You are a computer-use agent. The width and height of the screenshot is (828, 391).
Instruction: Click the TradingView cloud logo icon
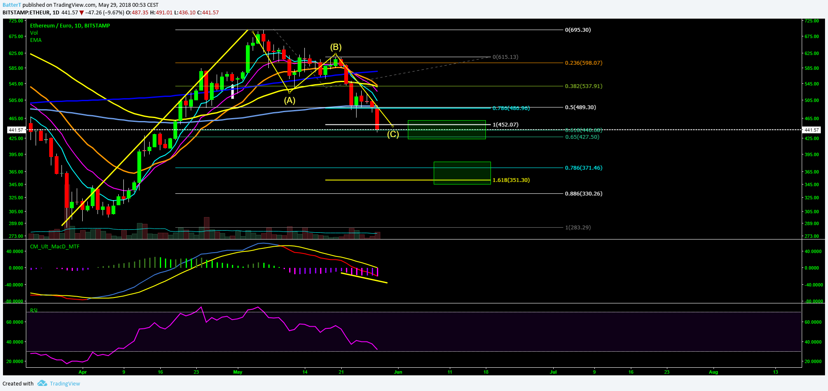click(x=42, y=383)
